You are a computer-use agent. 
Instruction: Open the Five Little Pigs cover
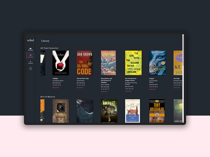click(x=133, y=111)
